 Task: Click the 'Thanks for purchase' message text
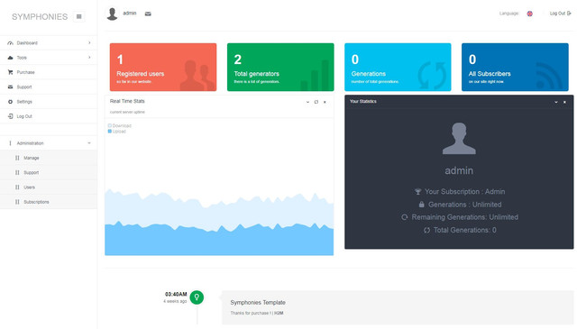(x=257, y=313)
